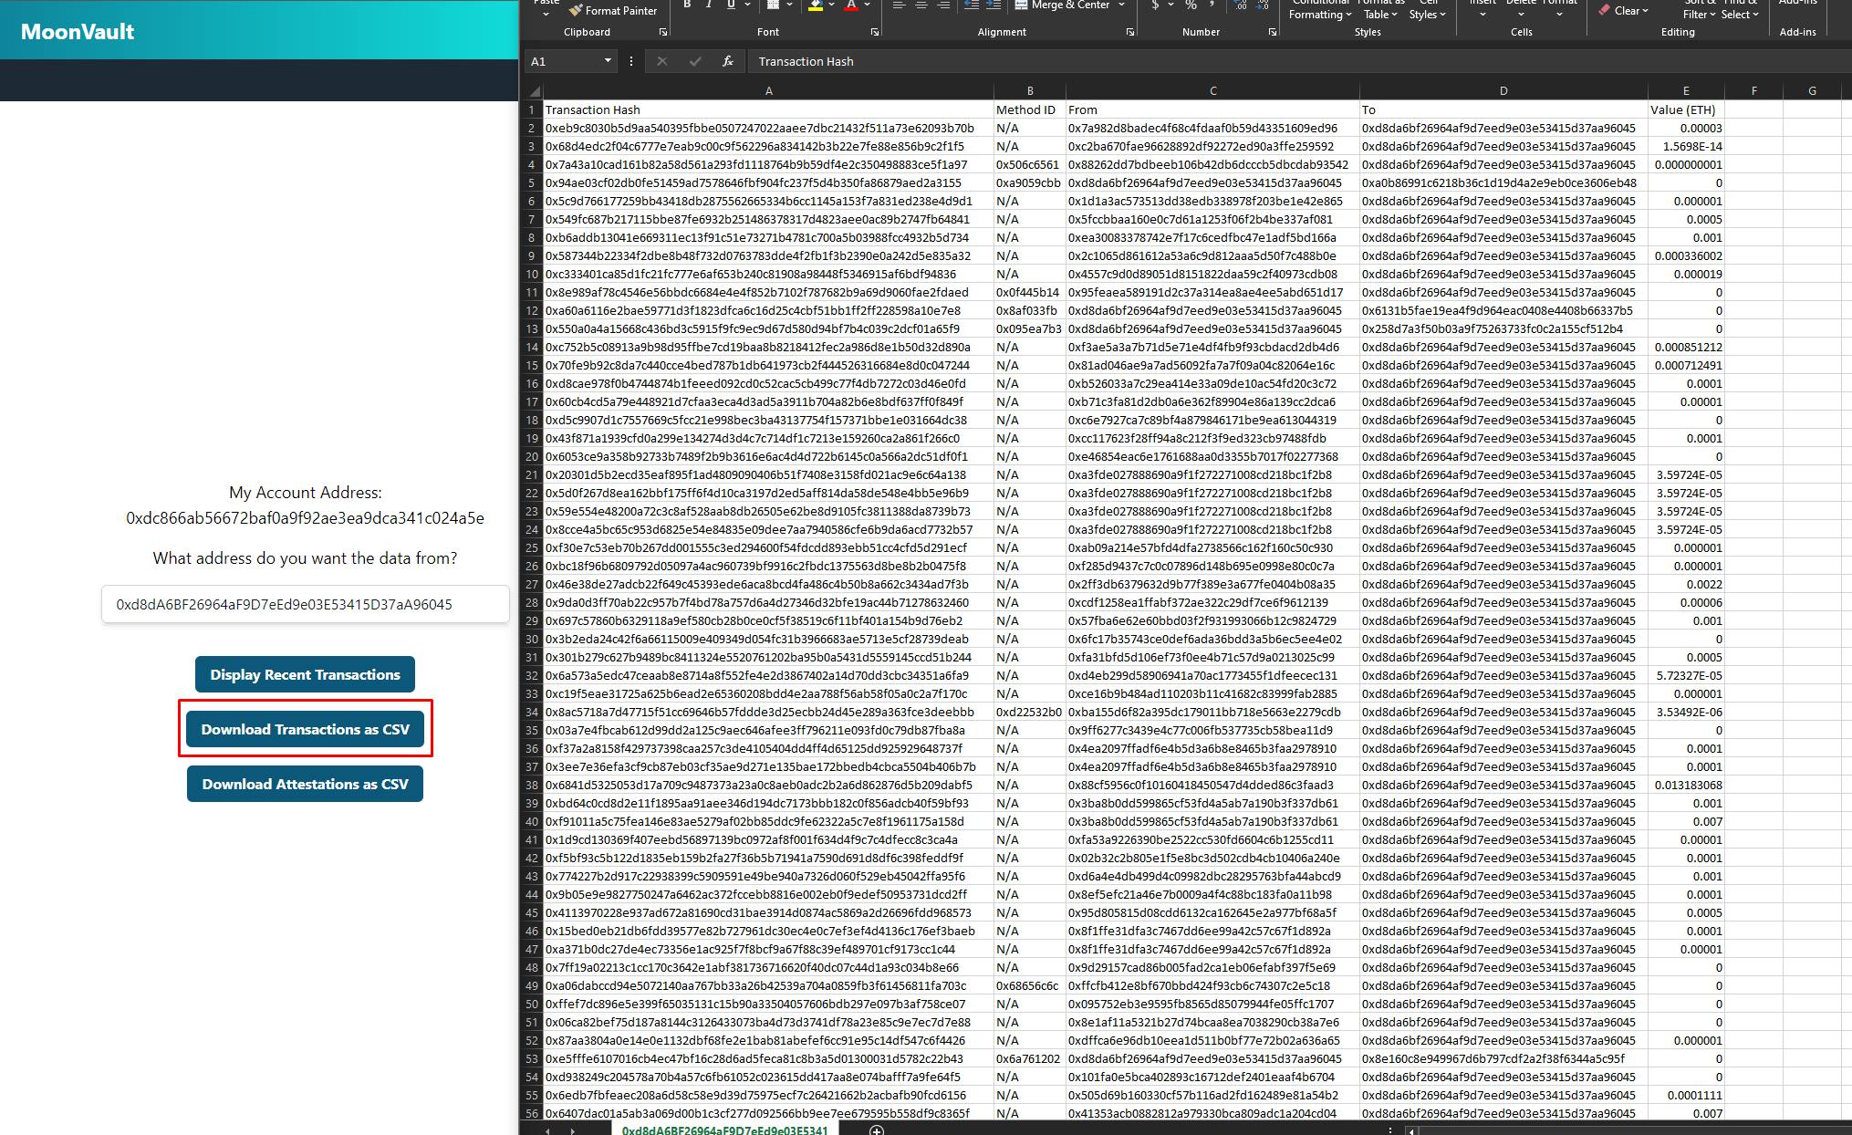Viewport: 1852px width, 1135px height.
Task: Click the Insert Function fx icon
Action: (x=727, y=61)
